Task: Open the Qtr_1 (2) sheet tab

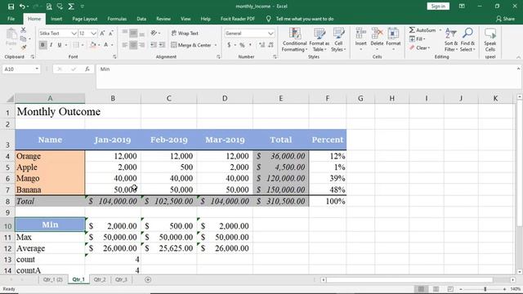Action: tap(52, 279)
